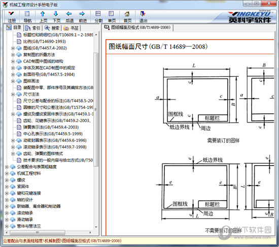Click tree scrollbar up arrow
Viewport: 279px width, 247px height.
click(96, 35)
